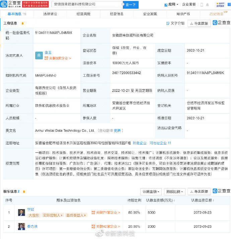
Task: Expand the 最终受益人 tag for 李斌
Action: (75, 215)
